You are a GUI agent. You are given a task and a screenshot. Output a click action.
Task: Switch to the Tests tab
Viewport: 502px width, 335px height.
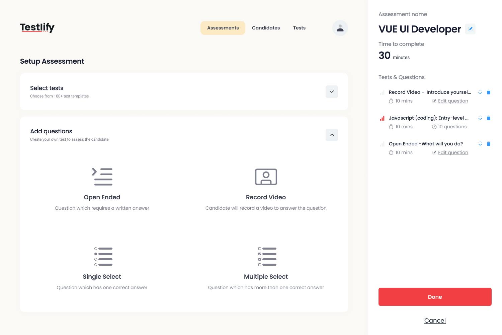tap(299, 28)
